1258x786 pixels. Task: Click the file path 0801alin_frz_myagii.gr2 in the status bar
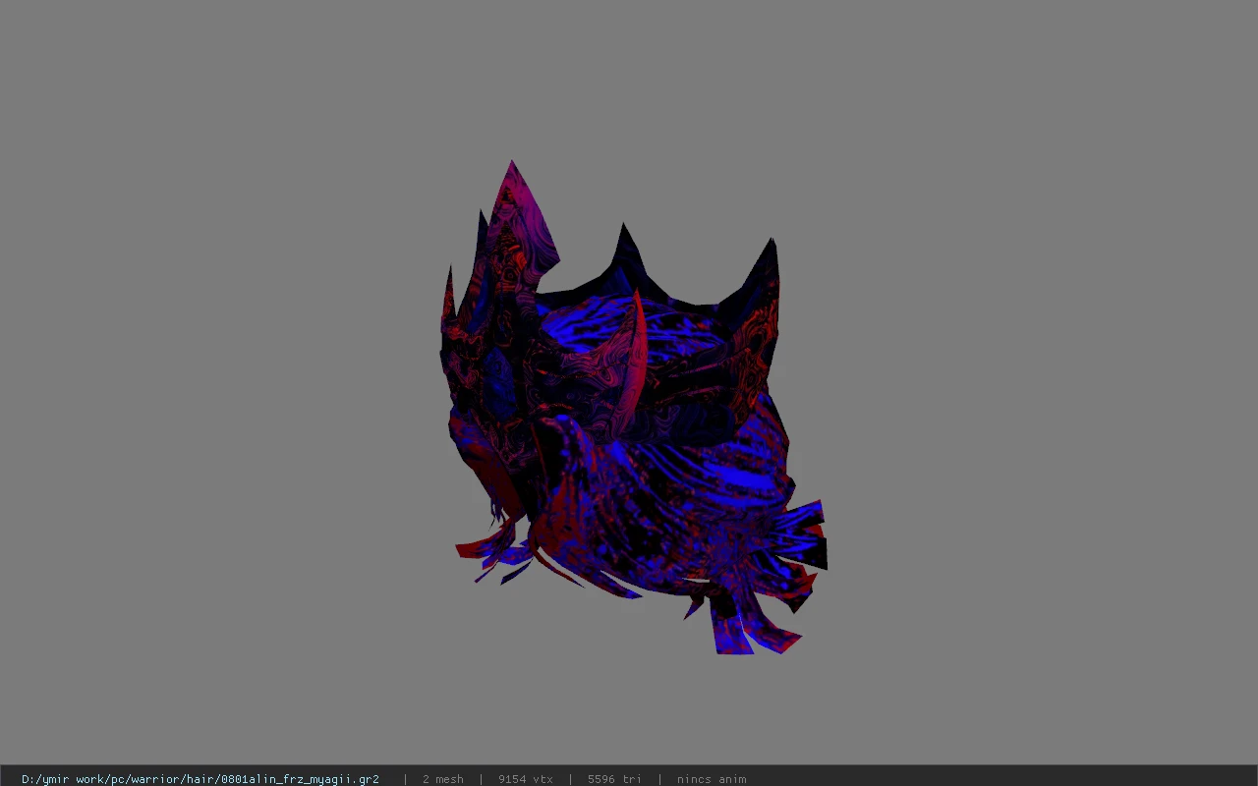[x=200, y=779]
